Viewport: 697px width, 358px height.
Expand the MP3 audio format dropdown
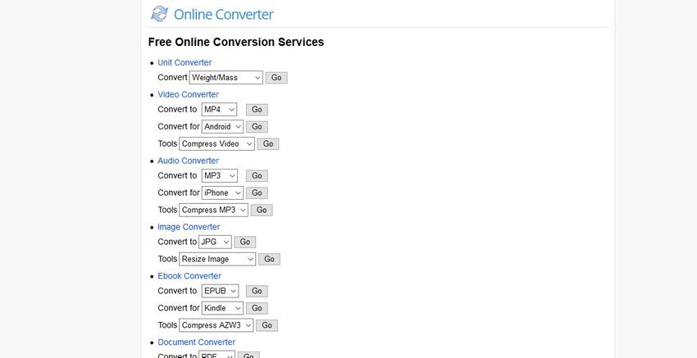pos(219,175)
